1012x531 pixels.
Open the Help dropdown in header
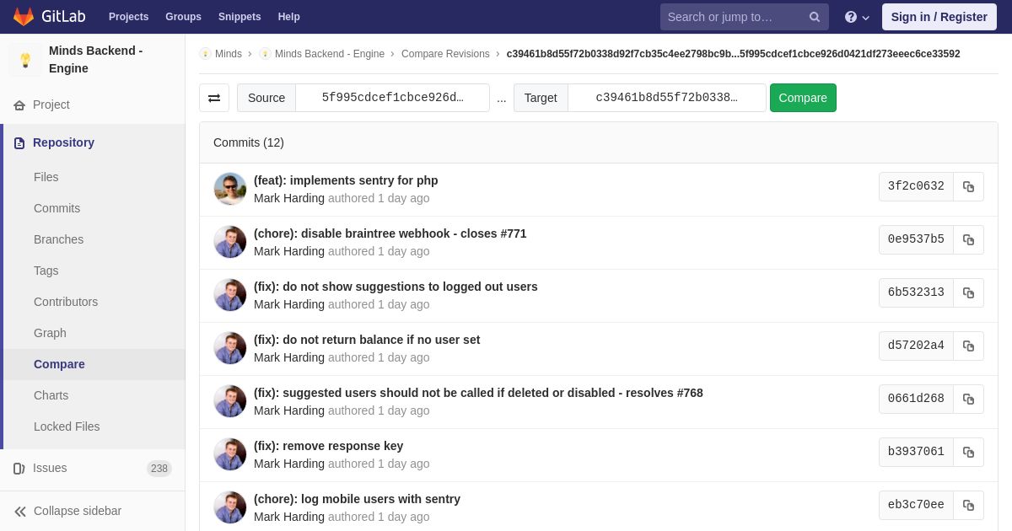(x=857, y=17)
